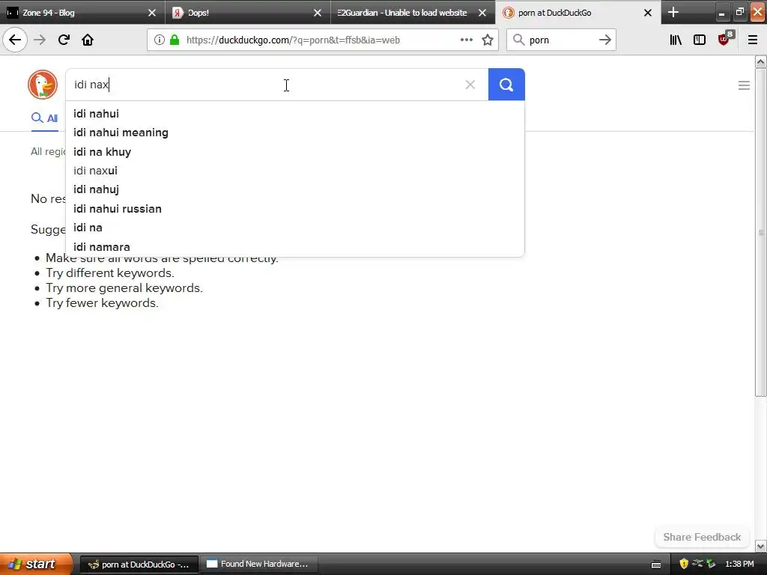Choose suggestion idi naxui
The image size is (767, 575).
[295, 171]
